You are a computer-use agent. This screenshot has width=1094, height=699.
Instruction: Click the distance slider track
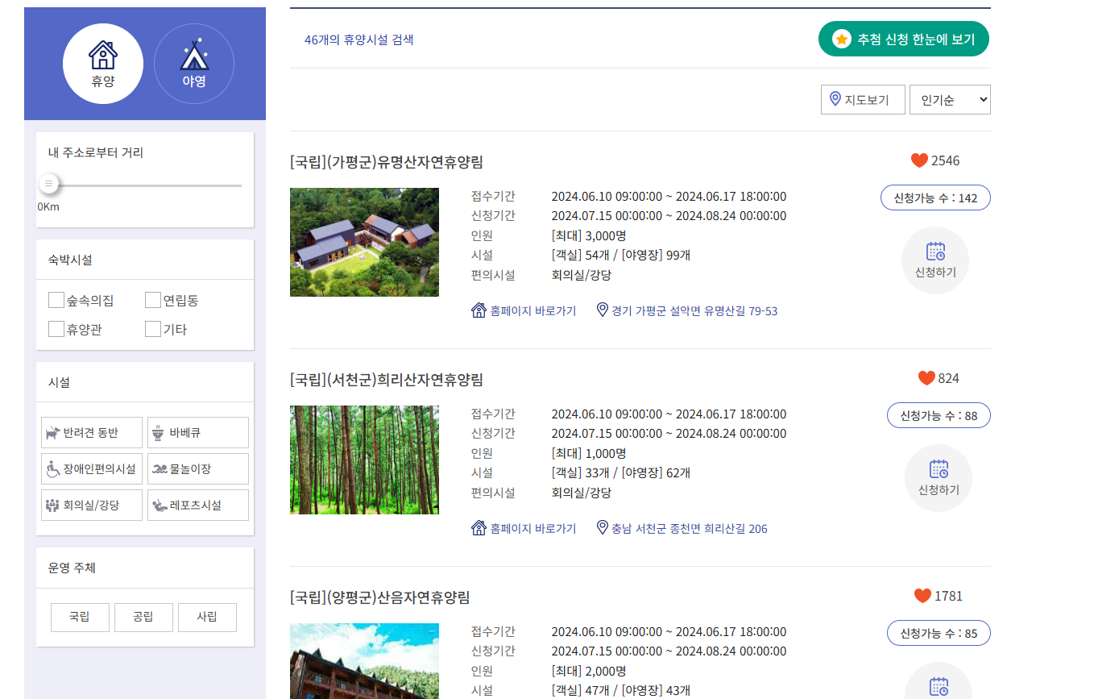click(145, 185)
